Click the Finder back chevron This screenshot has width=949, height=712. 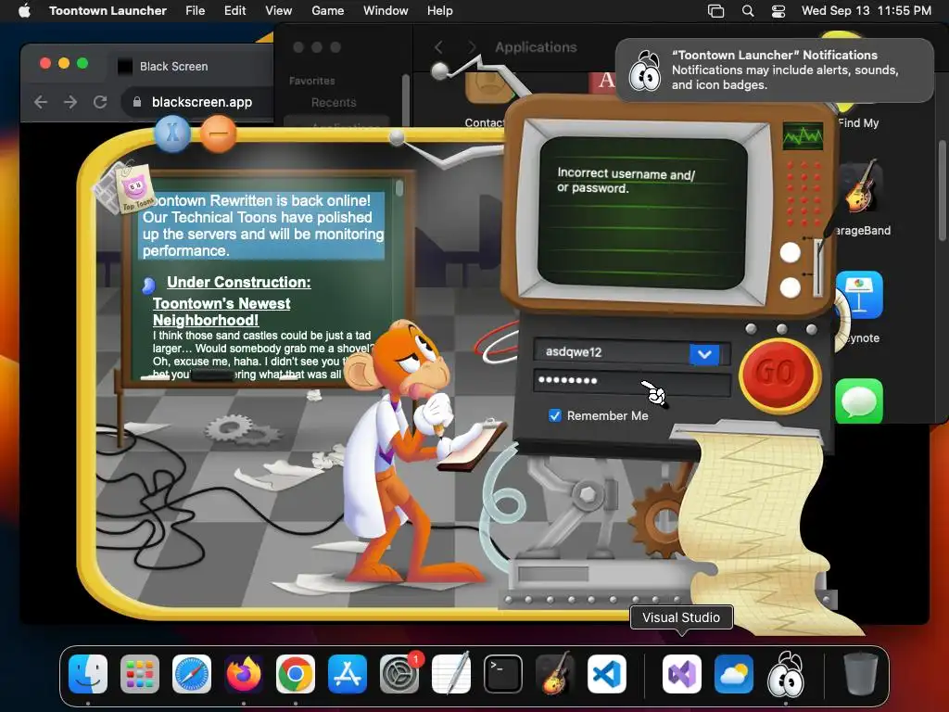[x=438, y=47]
